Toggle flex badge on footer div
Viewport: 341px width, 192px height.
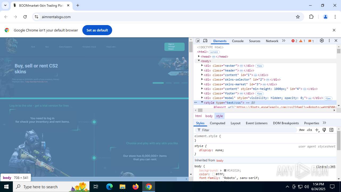click(x=259, y=94)
